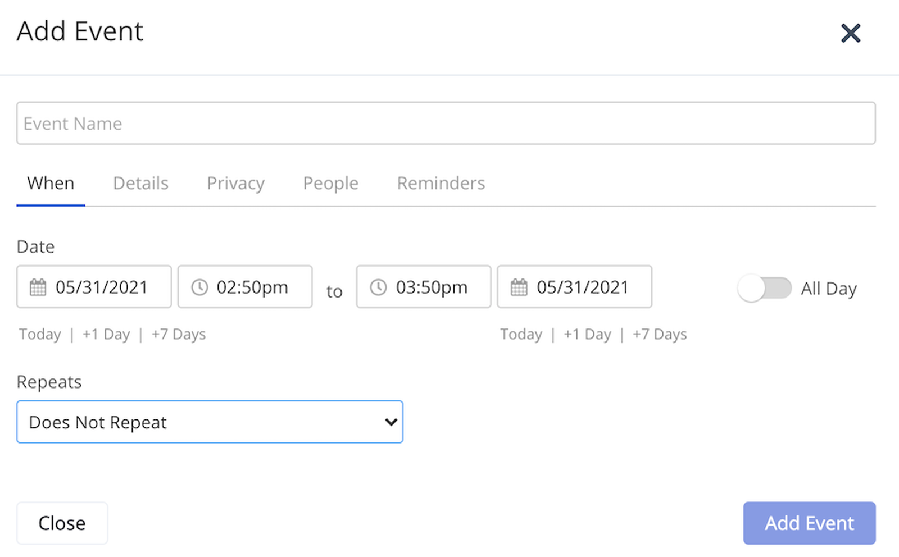Image resolution: width=899 pixels, height=557 pixels.
Task: Click the clock icon beside 03:50pm
Action: tap(378, 287)
